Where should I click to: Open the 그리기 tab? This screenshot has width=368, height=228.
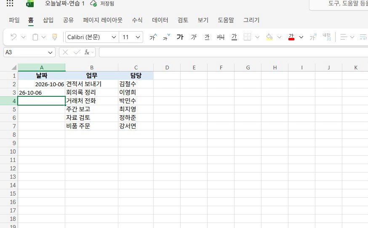tap(251, 20)
